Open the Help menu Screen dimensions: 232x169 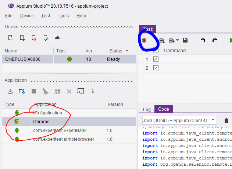click(81, 16)
